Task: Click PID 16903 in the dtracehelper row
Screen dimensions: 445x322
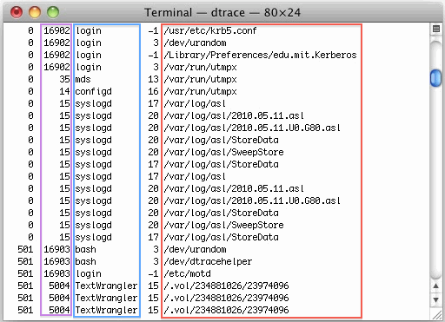Action: coord(56,261)
